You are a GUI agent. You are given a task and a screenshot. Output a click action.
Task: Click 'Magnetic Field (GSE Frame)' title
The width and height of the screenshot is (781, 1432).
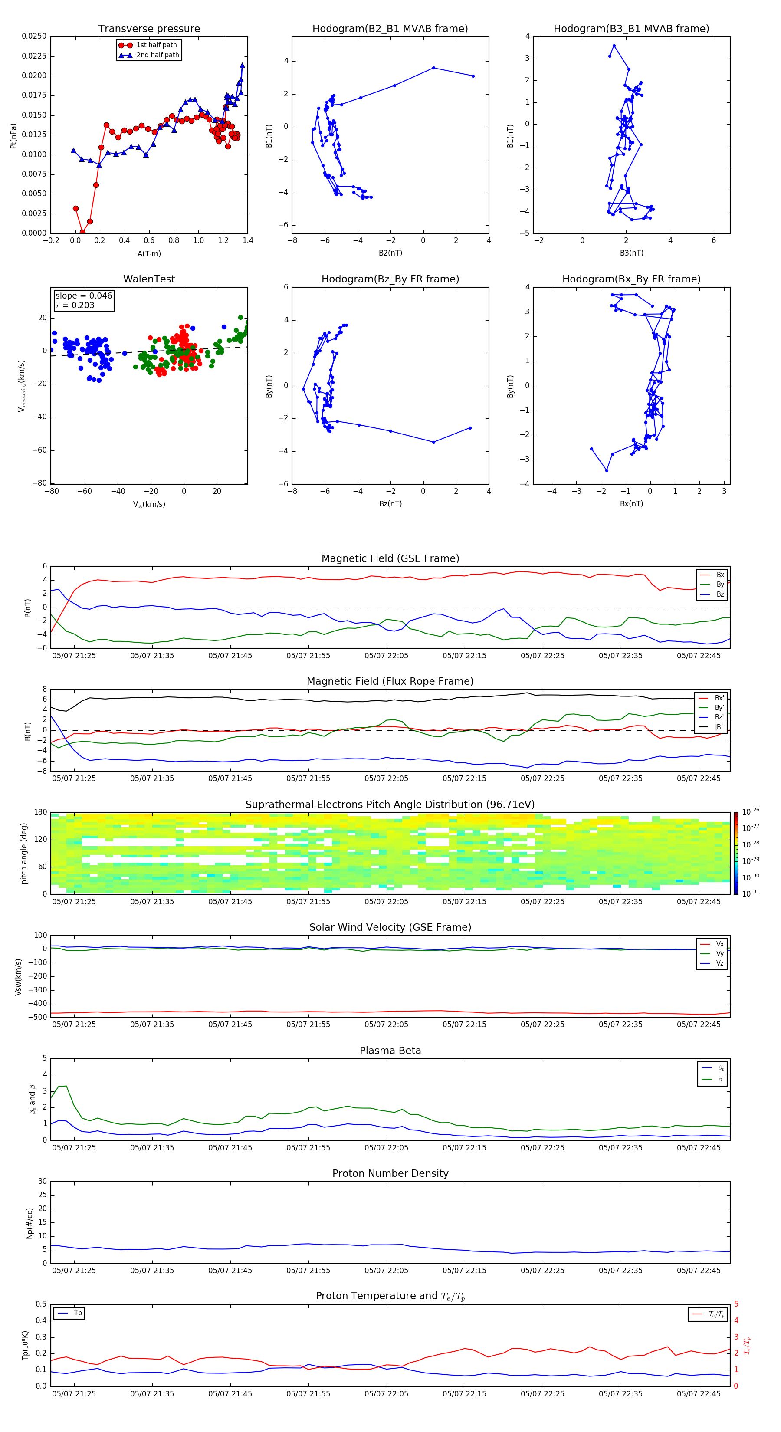(x=390, y=558)
